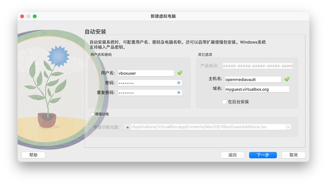
Task: Enable the 在后台安装 checkbox
Action: click(224, 102)
